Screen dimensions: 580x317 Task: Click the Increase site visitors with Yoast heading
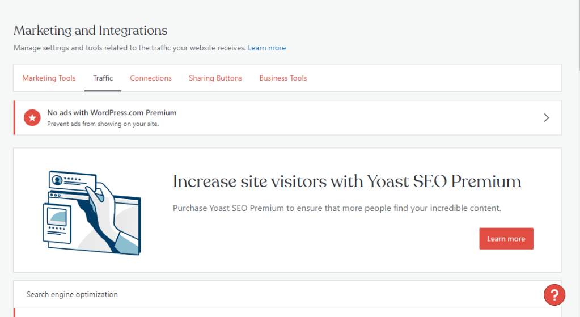point(346,181)
